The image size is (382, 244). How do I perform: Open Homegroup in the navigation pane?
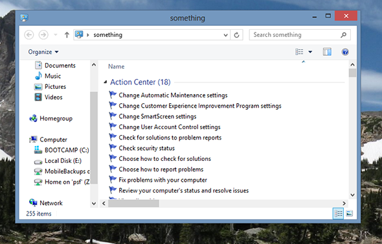[56, 119]
